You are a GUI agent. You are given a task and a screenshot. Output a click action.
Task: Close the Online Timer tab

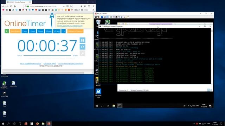click(30, 2)
